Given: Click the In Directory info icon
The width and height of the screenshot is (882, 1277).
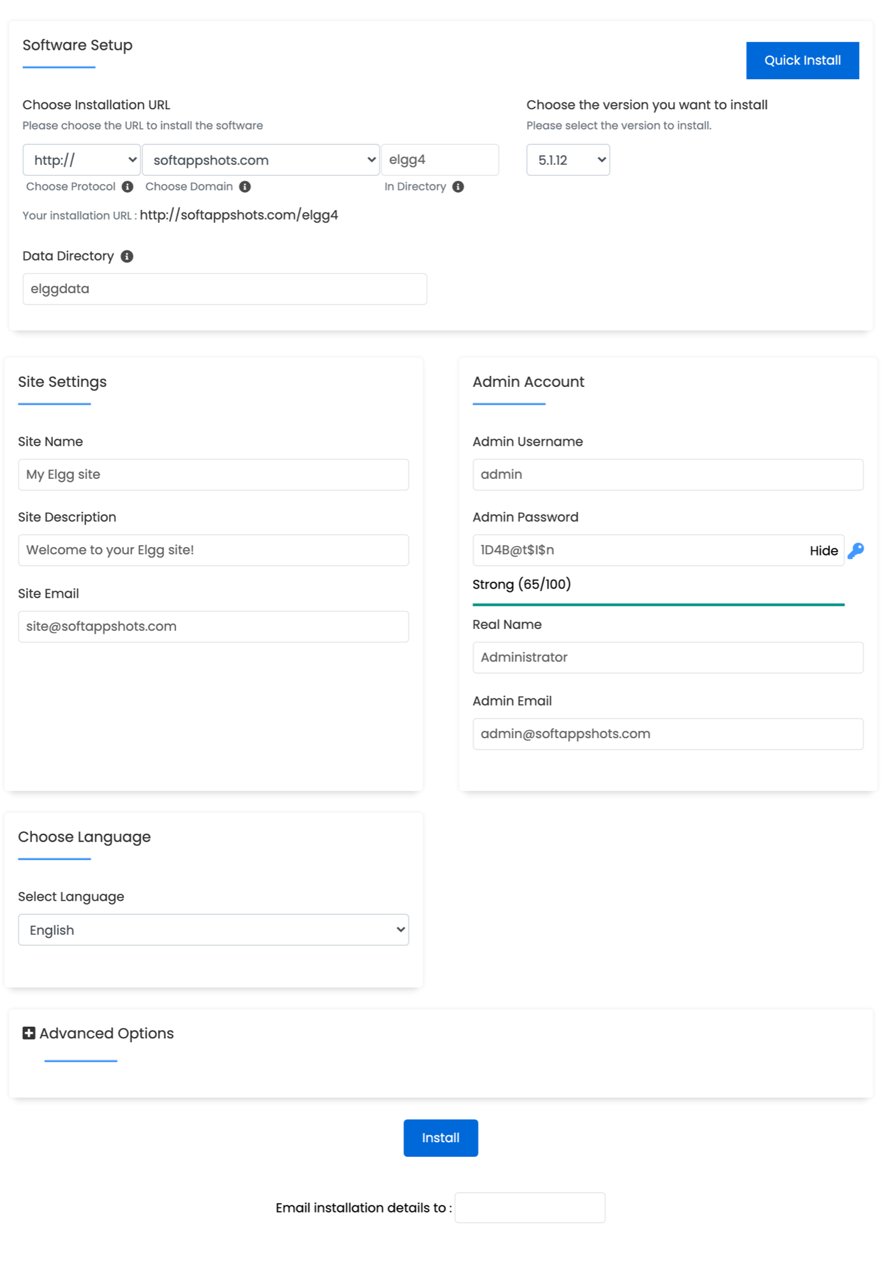Looking at the screenshot, I should (x=458, y=186).
